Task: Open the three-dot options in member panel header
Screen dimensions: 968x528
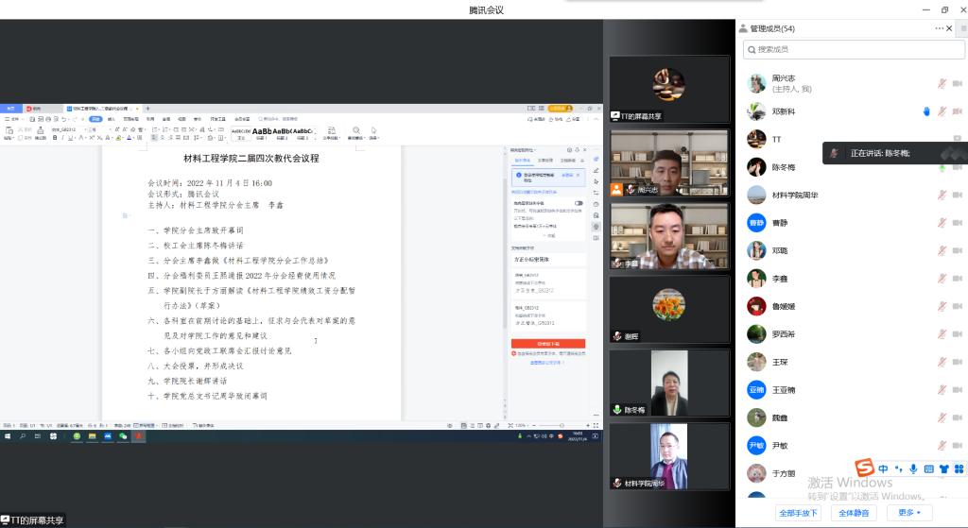Action: 939,28
